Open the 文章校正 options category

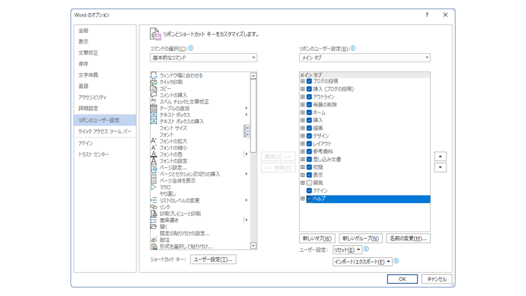(105, 53)
